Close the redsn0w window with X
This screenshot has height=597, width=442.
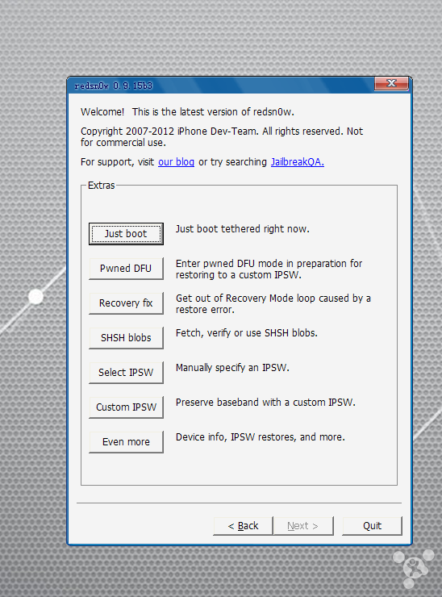click(x=391, y=83)
